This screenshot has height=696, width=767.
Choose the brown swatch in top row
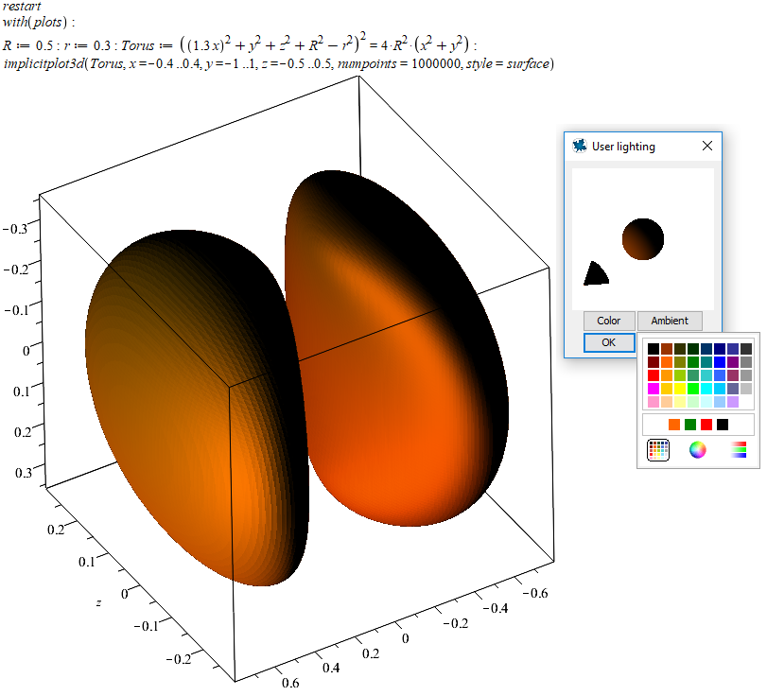pyautogui.click(x=667, y=349)
